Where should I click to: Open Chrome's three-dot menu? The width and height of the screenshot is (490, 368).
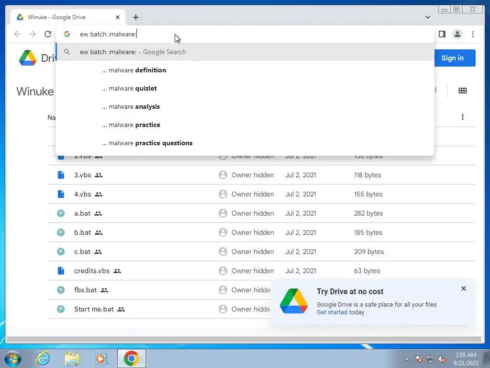pyautogui.click(x=473, y=34)
